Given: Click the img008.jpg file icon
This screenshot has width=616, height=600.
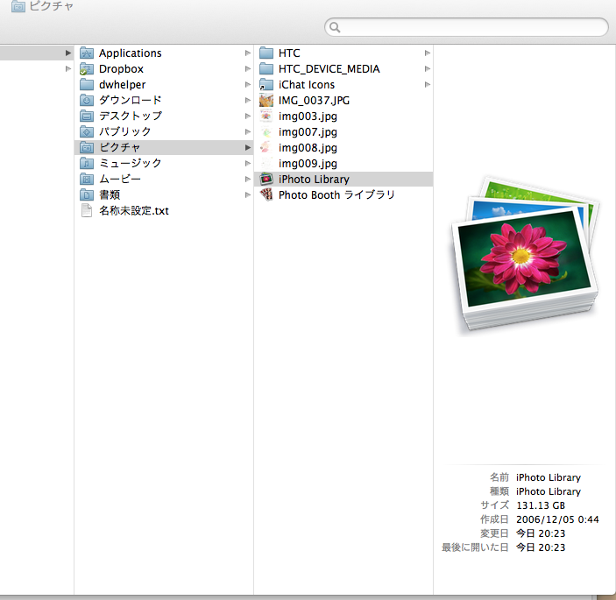Looking at the screenshot, I should [x=266, y=148].
